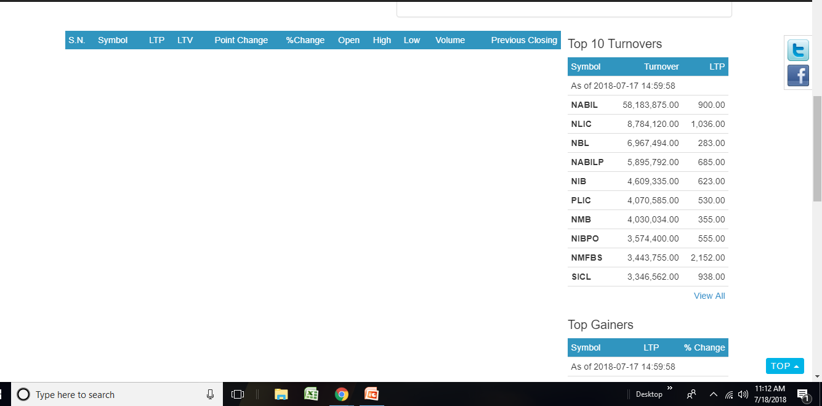The height and width of the screenshot is (406, 822).
Task: Click the Task View taskbar icon
Action: 238,394
